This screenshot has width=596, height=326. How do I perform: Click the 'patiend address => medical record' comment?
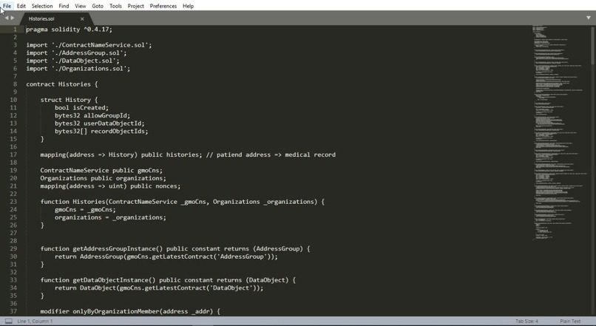[x=271, y=154]
